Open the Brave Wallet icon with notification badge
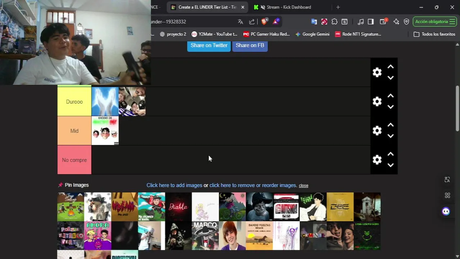The image size is (460, 259). click(x=383, y=22)
